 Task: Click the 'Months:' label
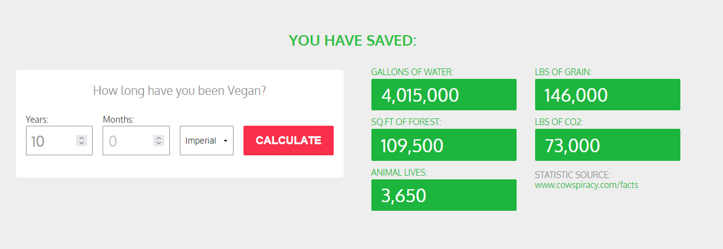(118, 119)
